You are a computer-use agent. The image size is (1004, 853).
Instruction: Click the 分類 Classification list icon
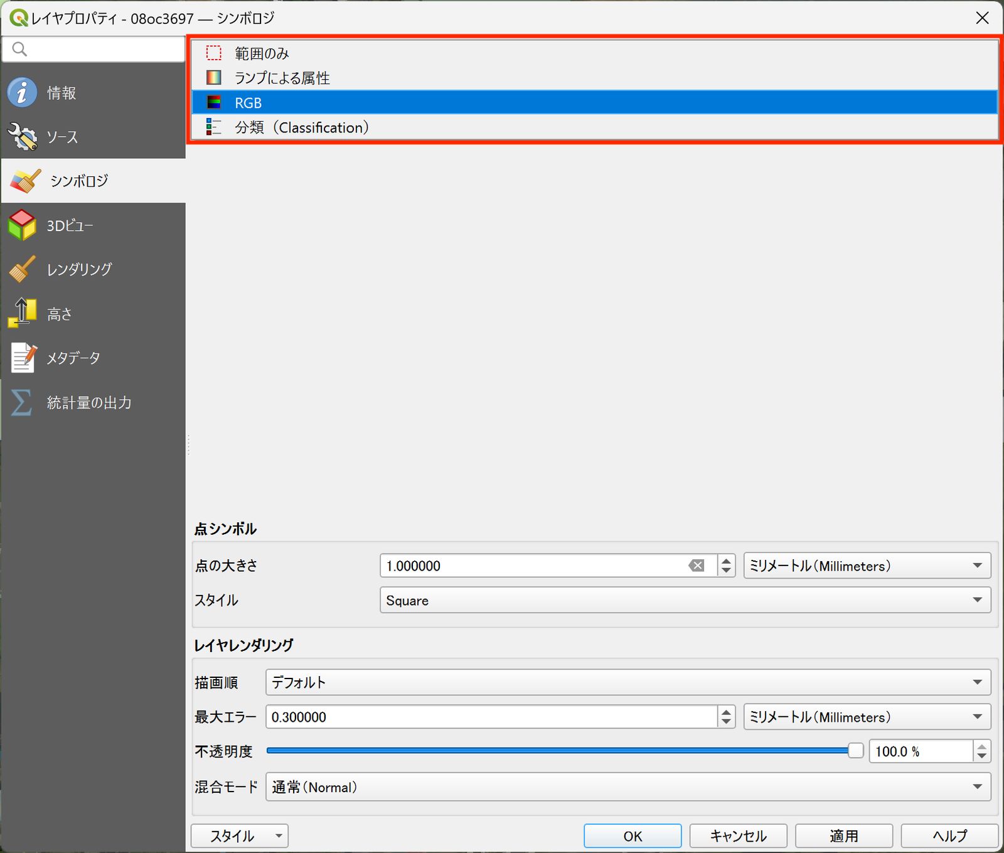click(214, 127)
